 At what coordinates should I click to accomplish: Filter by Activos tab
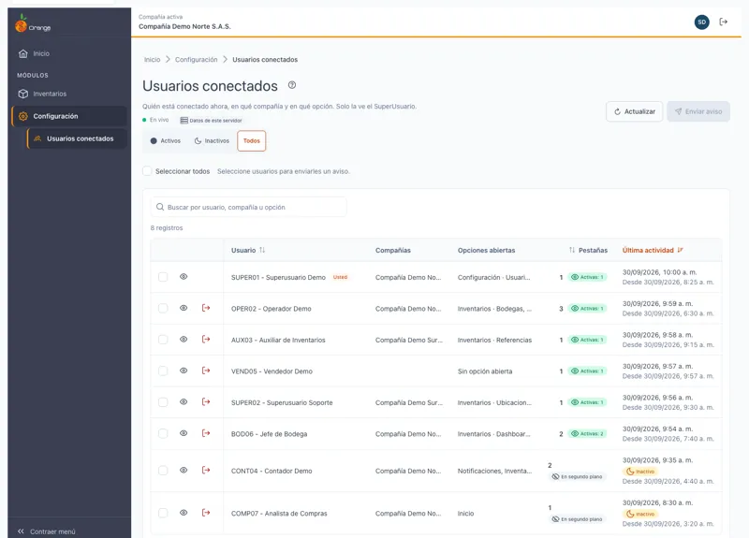(x=166, y=141)
